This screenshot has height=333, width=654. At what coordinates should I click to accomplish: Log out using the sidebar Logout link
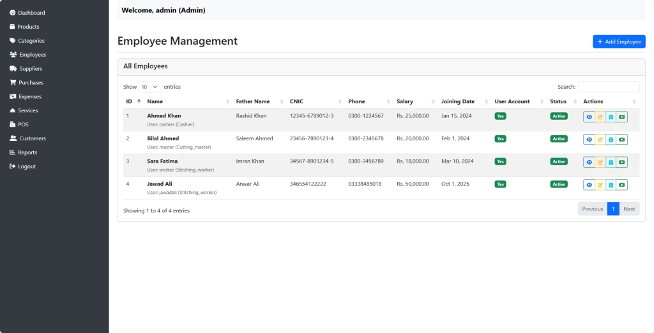(x=27, y=166)
